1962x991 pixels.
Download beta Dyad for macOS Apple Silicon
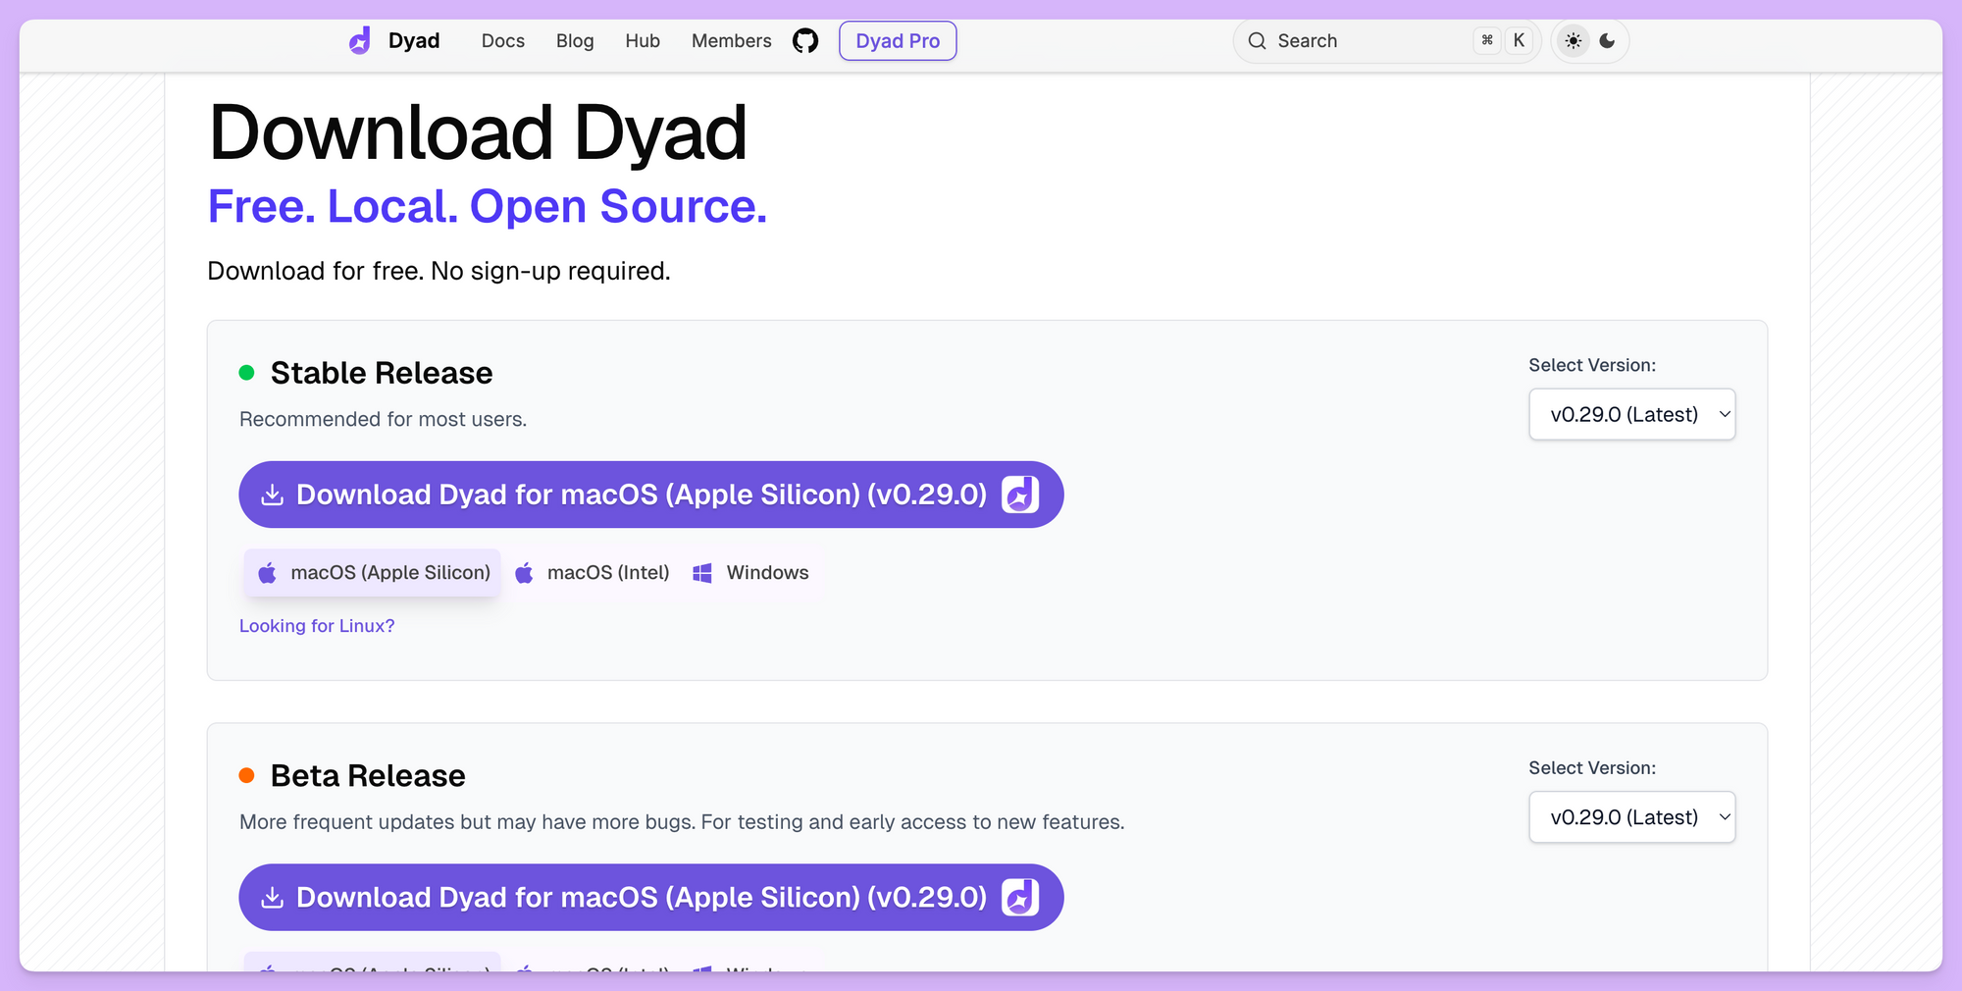[x=640, y=898]
